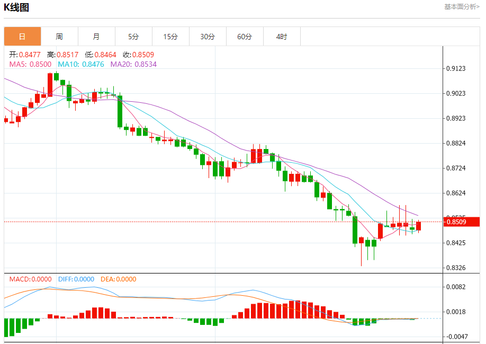Click the 0.8425 price axis label
This screenshot has width=486, height=344.
456,243
